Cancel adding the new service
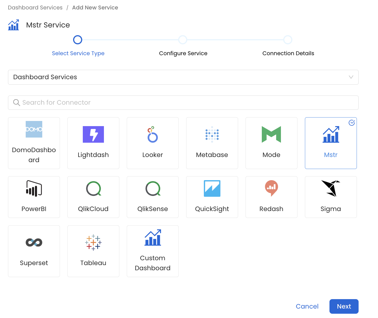This screenshot has width=378, height=318. pos(307,306)
